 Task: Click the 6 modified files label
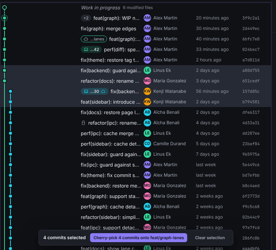(x=138, y=7)
